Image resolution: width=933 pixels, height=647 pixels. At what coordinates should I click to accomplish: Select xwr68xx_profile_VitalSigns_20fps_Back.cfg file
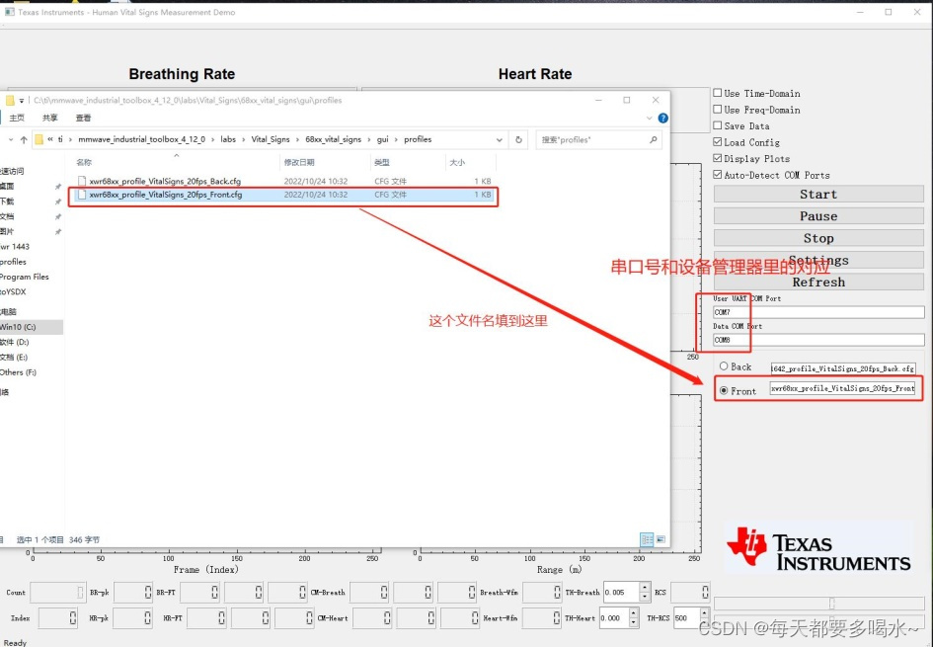285,181
